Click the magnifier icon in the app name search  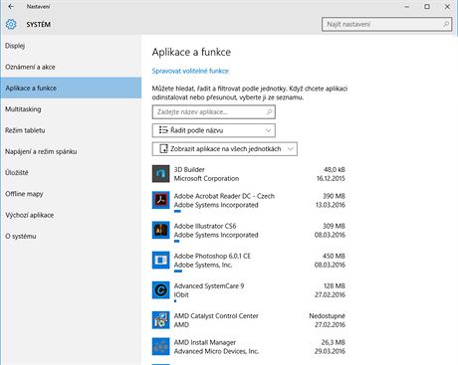269,112
